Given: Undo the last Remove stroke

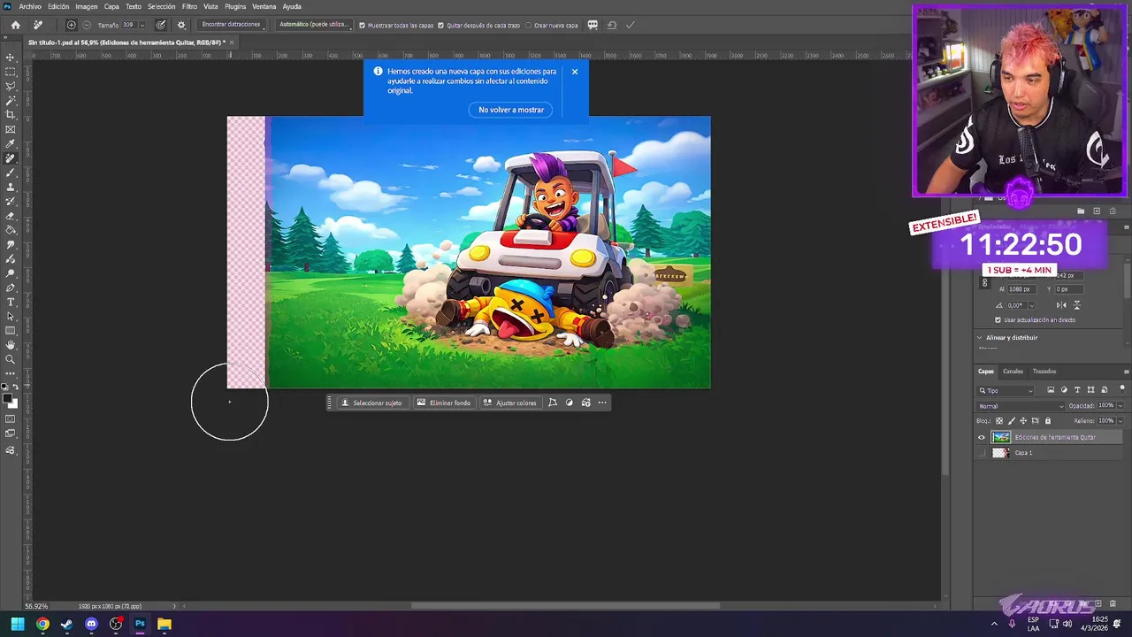Looking at the screenshot, I should [611, 25].
